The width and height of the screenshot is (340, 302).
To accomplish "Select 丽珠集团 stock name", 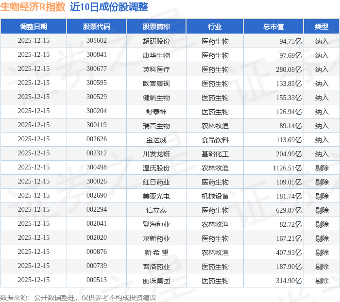I will coord(156,281).
